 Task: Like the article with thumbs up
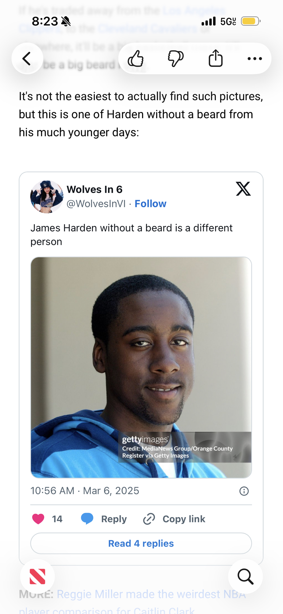pyautogui.click(x=136, y=58)
